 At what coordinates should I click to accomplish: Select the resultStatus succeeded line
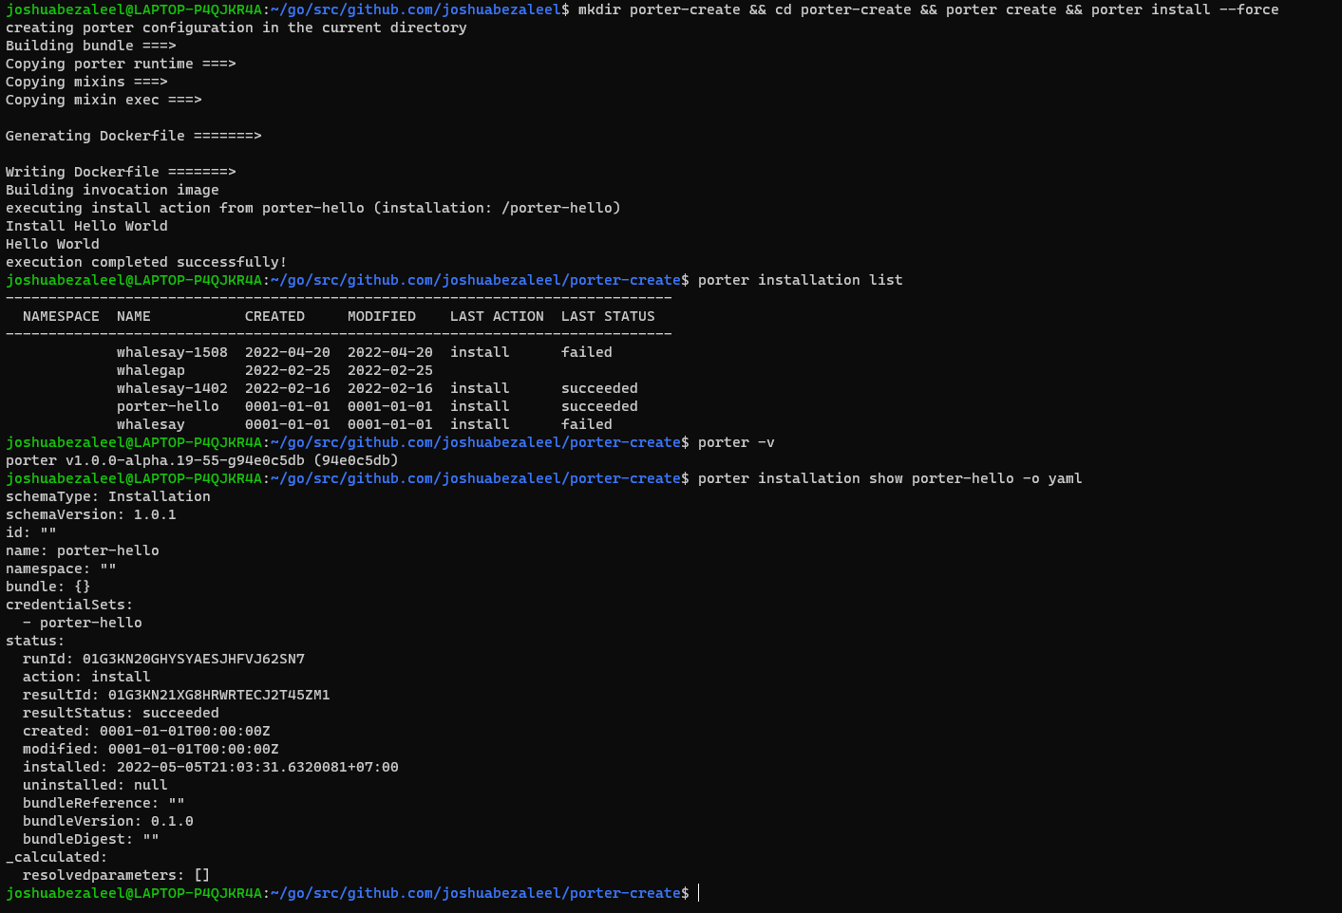coord(122,713)
